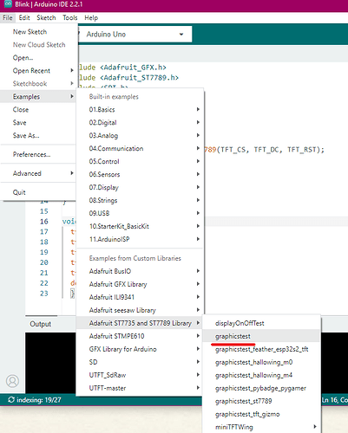Open the Arduino Uno board dropdown
This screenshot has width=348, height=433.
tap(135, 35)
